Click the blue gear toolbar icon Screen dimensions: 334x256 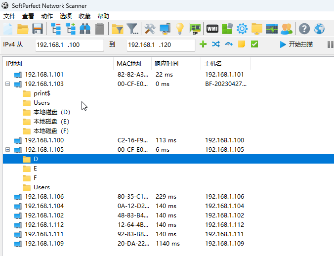pos(242,29)
